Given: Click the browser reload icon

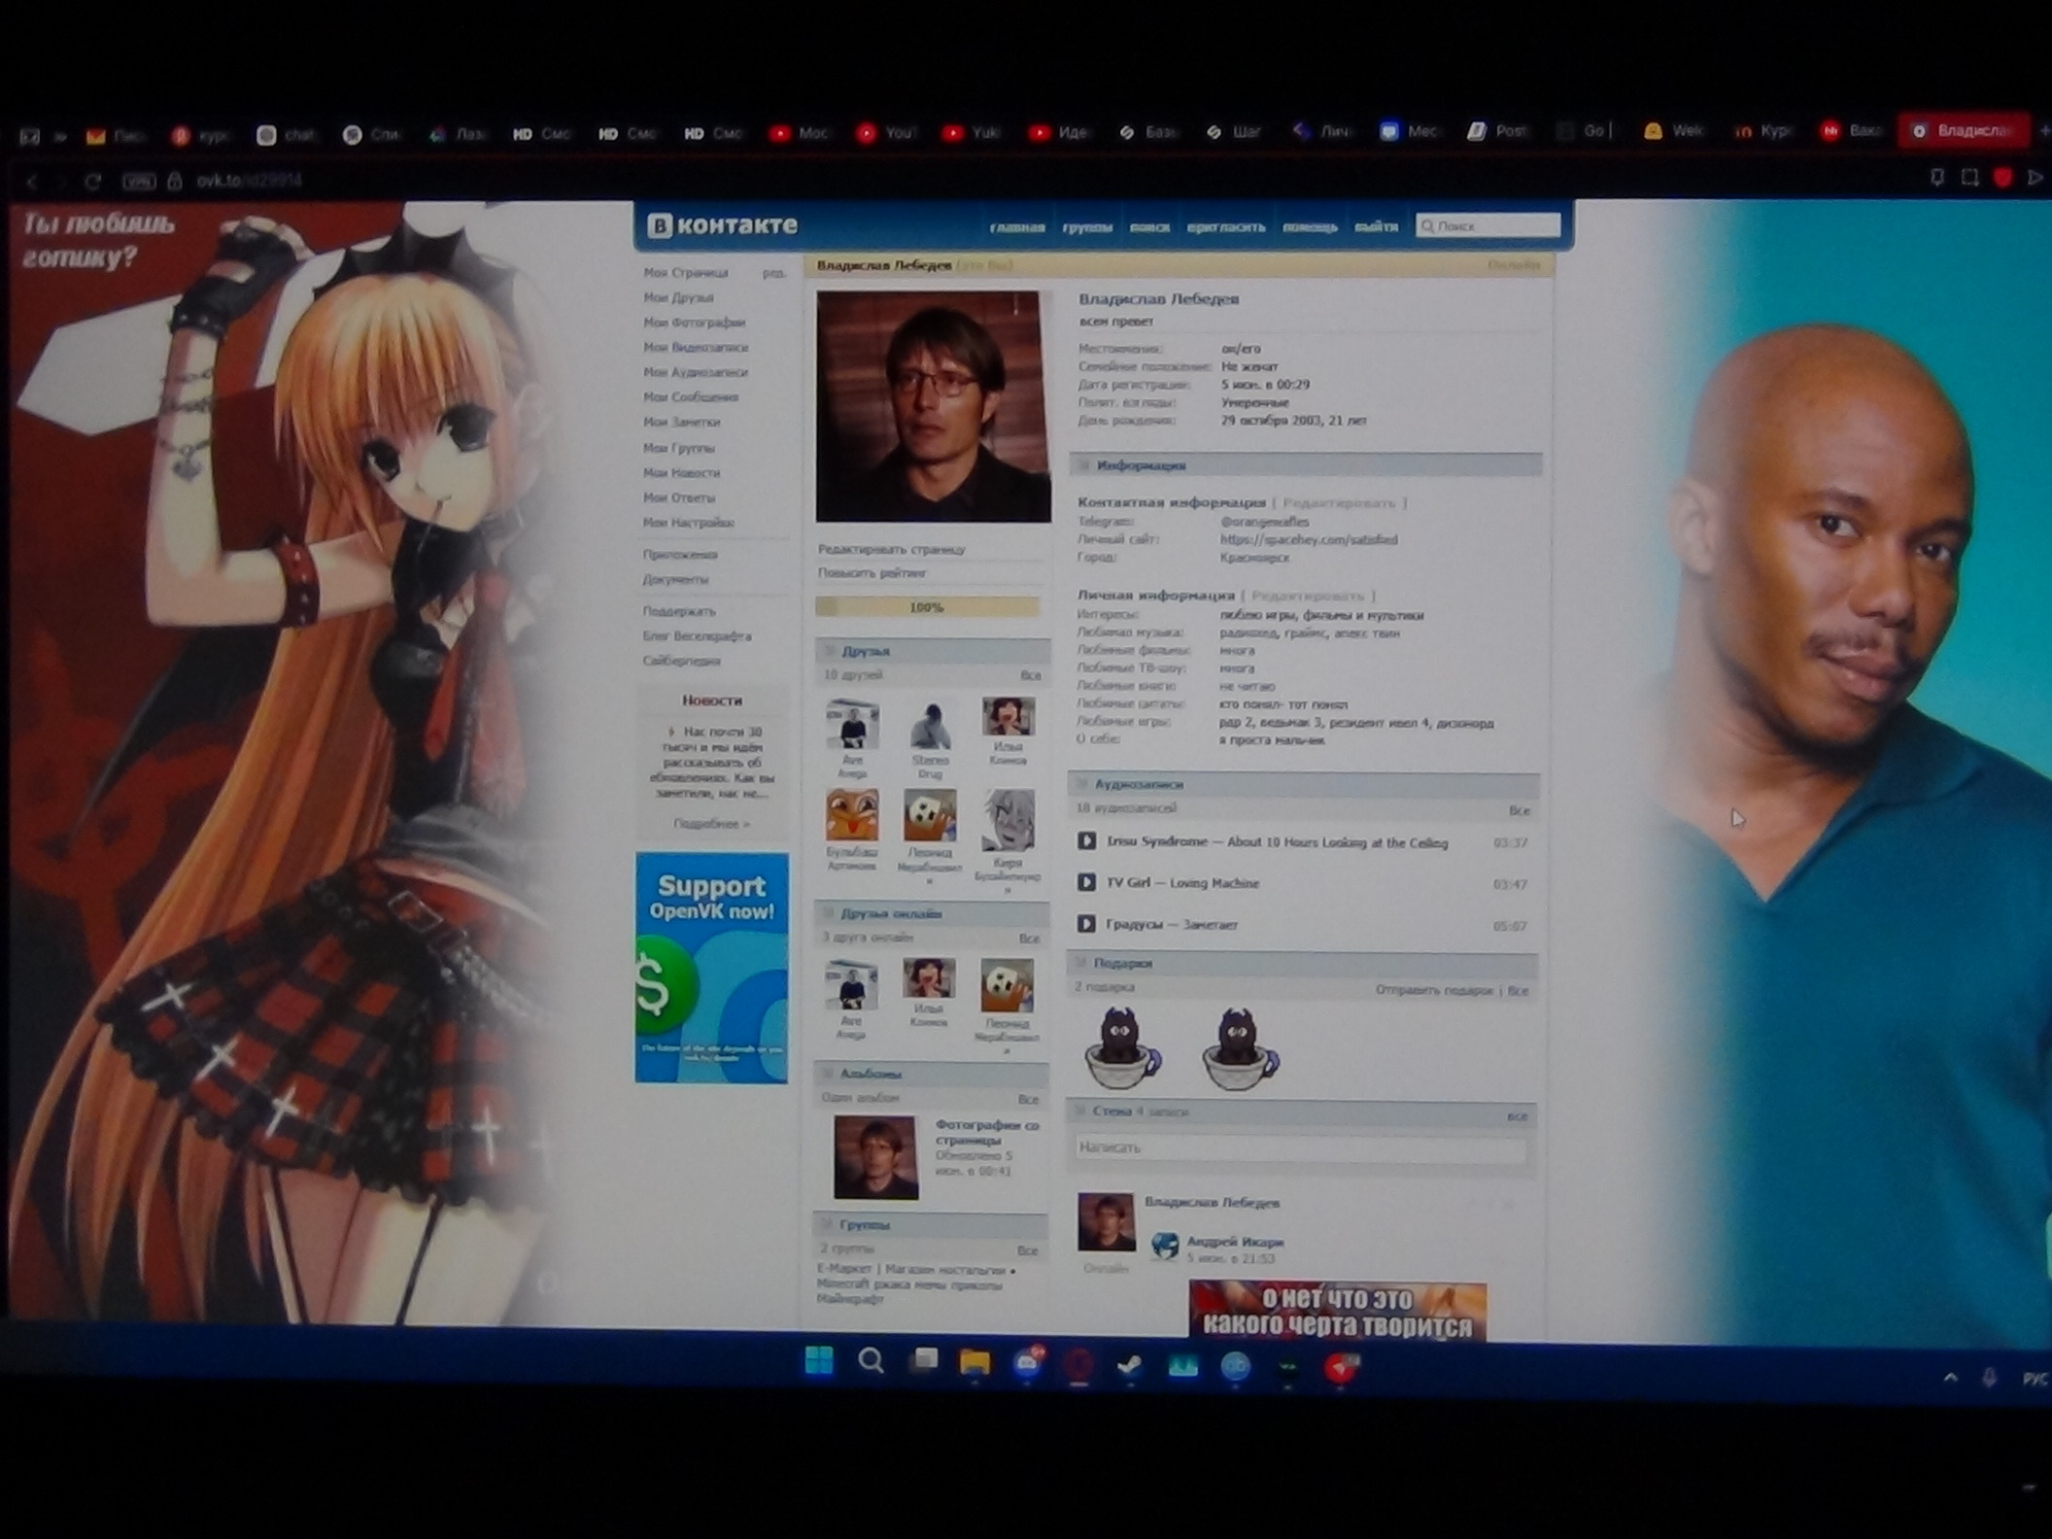Looking at the screenshot, I should click(x=93, y=181).
